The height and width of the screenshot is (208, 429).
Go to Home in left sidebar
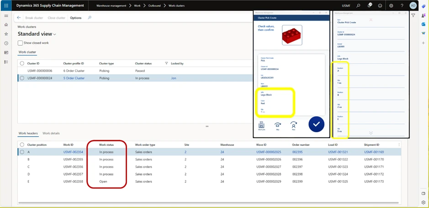click(6, 25)
